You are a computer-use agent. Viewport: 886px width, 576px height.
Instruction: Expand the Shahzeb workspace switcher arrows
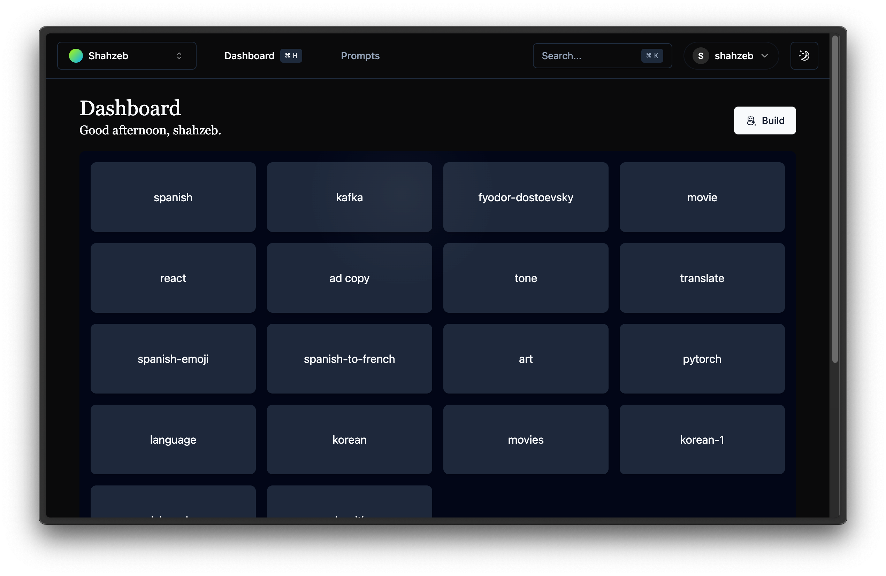179,56
